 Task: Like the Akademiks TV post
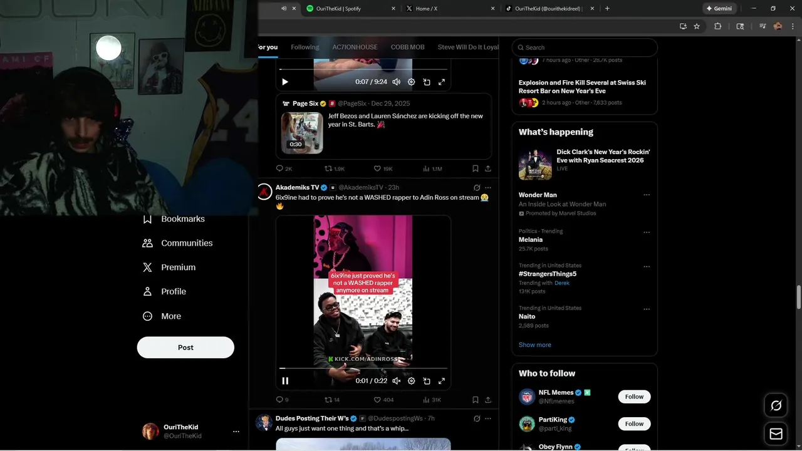383,400
